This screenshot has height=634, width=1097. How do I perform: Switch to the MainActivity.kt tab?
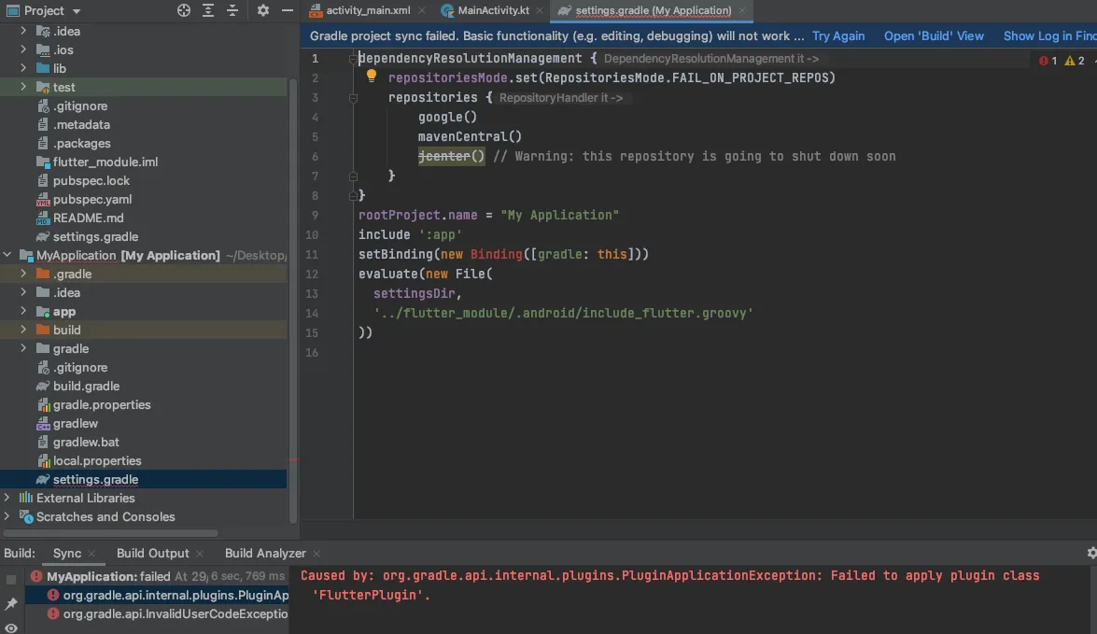[493, 10]
